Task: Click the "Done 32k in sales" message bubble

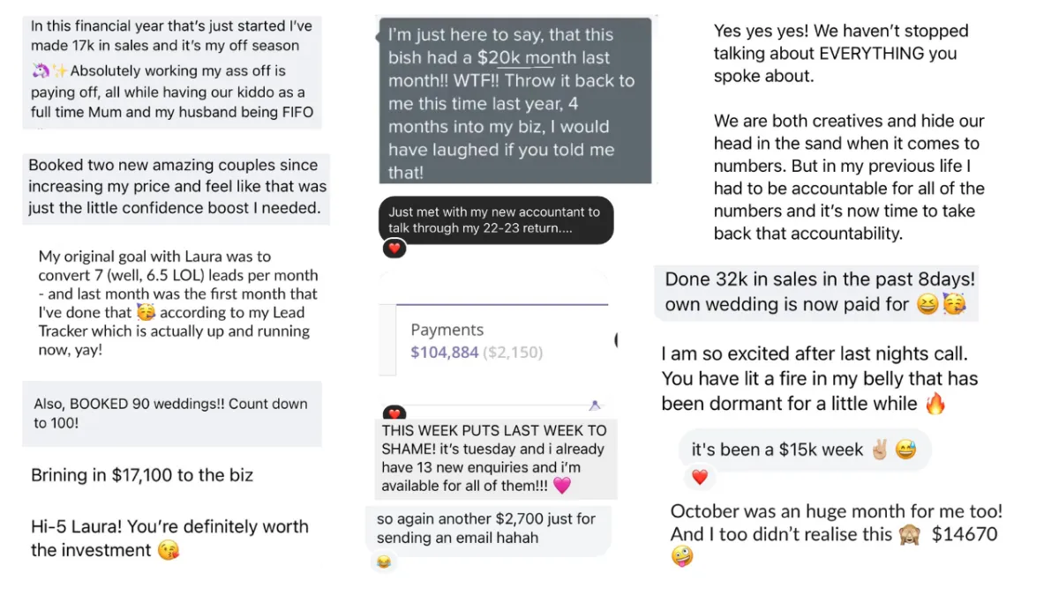Action: 816,292
